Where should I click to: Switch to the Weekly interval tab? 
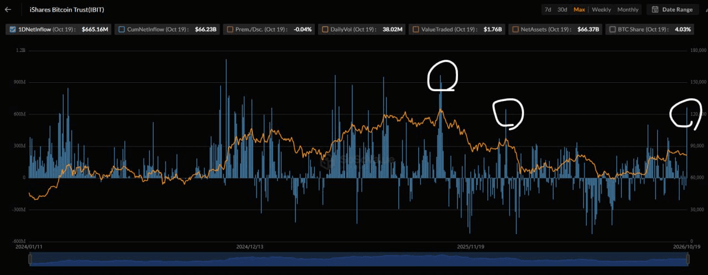(601, 9)
